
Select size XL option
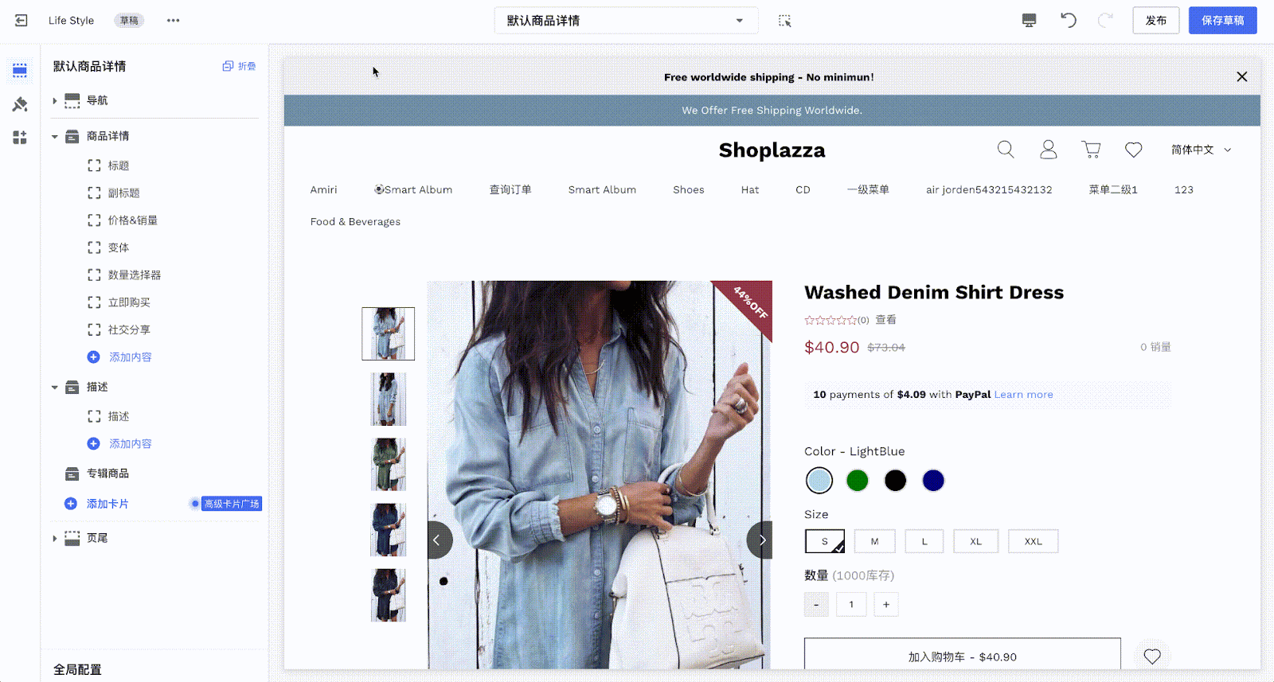[x=975, y=541]
